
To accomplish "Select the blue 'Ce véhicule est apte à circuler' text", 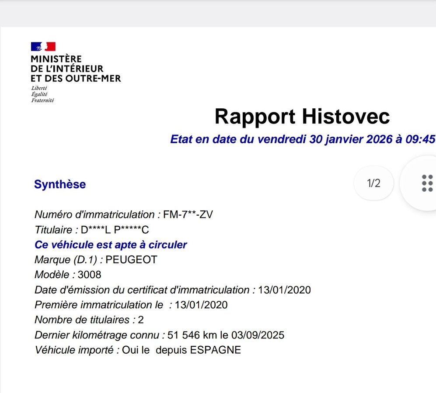I will (x=111, y=245).
